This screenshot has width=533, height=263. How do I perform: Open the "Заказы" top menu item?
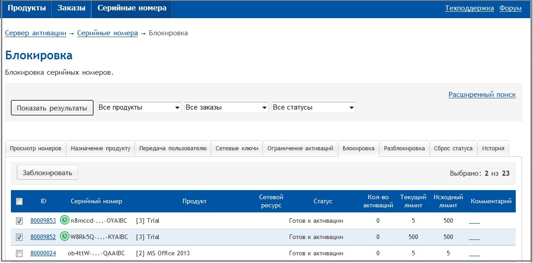(71, 8)
